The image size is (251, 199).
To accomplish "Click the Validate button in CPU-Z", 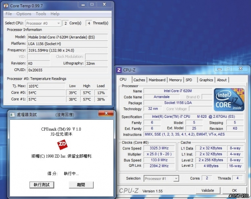I will (208, 190).
